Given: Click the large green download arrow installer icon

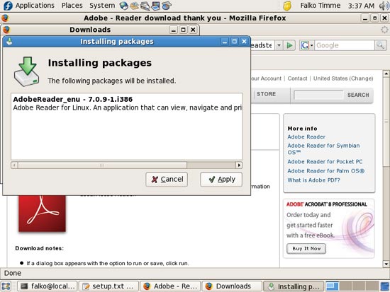Looking at the screenshot, I should tap(26, 71).
